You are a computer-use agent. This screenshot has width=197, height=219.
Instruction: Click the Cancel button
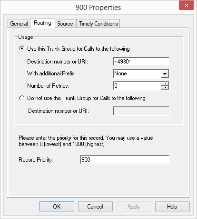coord(95,206)
